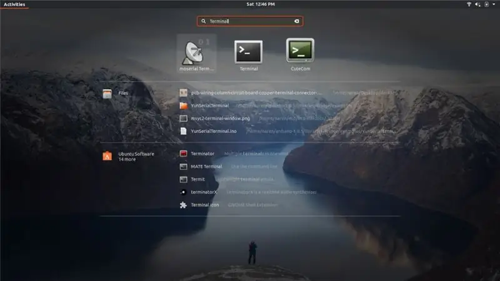
Task: Open the Terminal application icon
Action: click(x=248, y=52)
